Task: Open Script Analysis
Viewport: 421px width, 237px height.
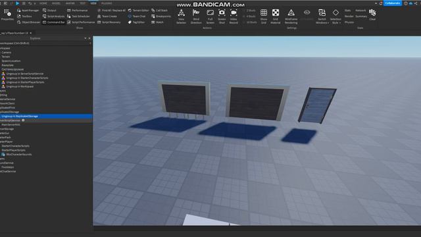Action: coord(54,16)
